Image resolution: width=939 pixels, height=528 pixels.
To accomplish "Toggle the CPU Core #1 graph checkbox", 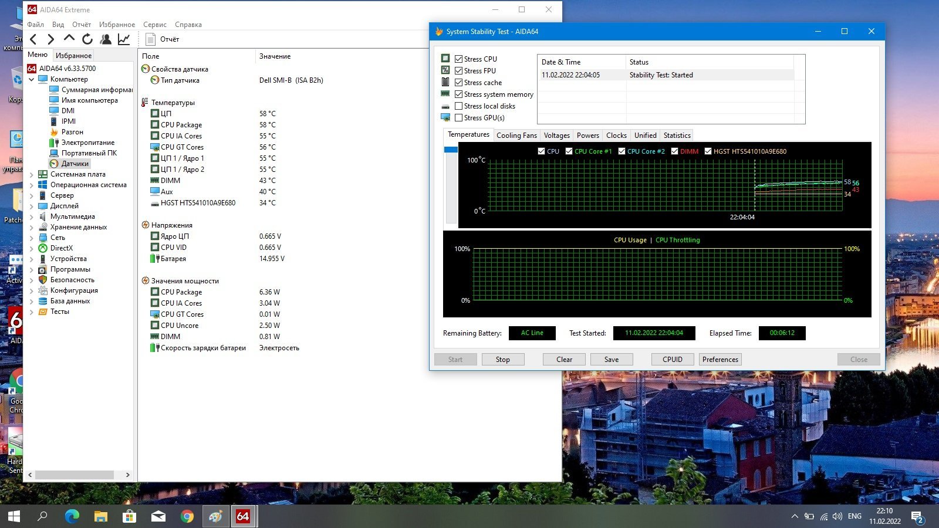I will point(569,151).
